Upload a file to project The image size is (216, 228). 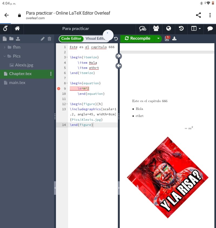coord(18,39)
